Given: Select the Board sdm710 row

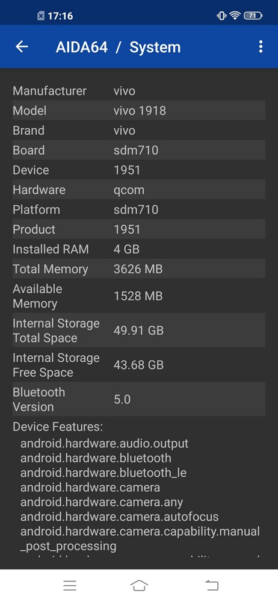Looking at the screenshot, I should 139,150.
